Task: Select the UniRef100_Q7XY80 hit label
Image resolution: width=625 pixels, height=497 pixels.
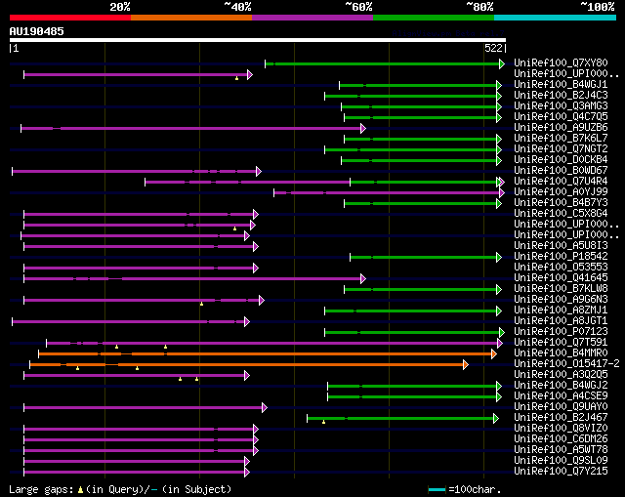Action: (561, 62)
